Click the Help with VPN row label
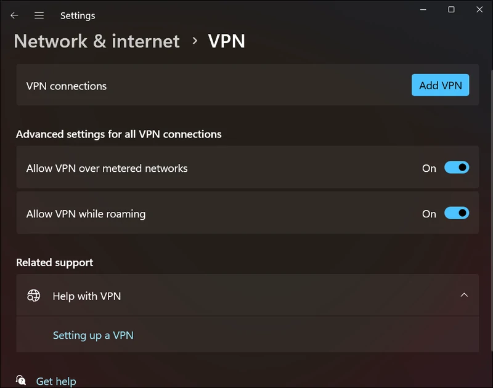493x388 pixels. point(87,296)
